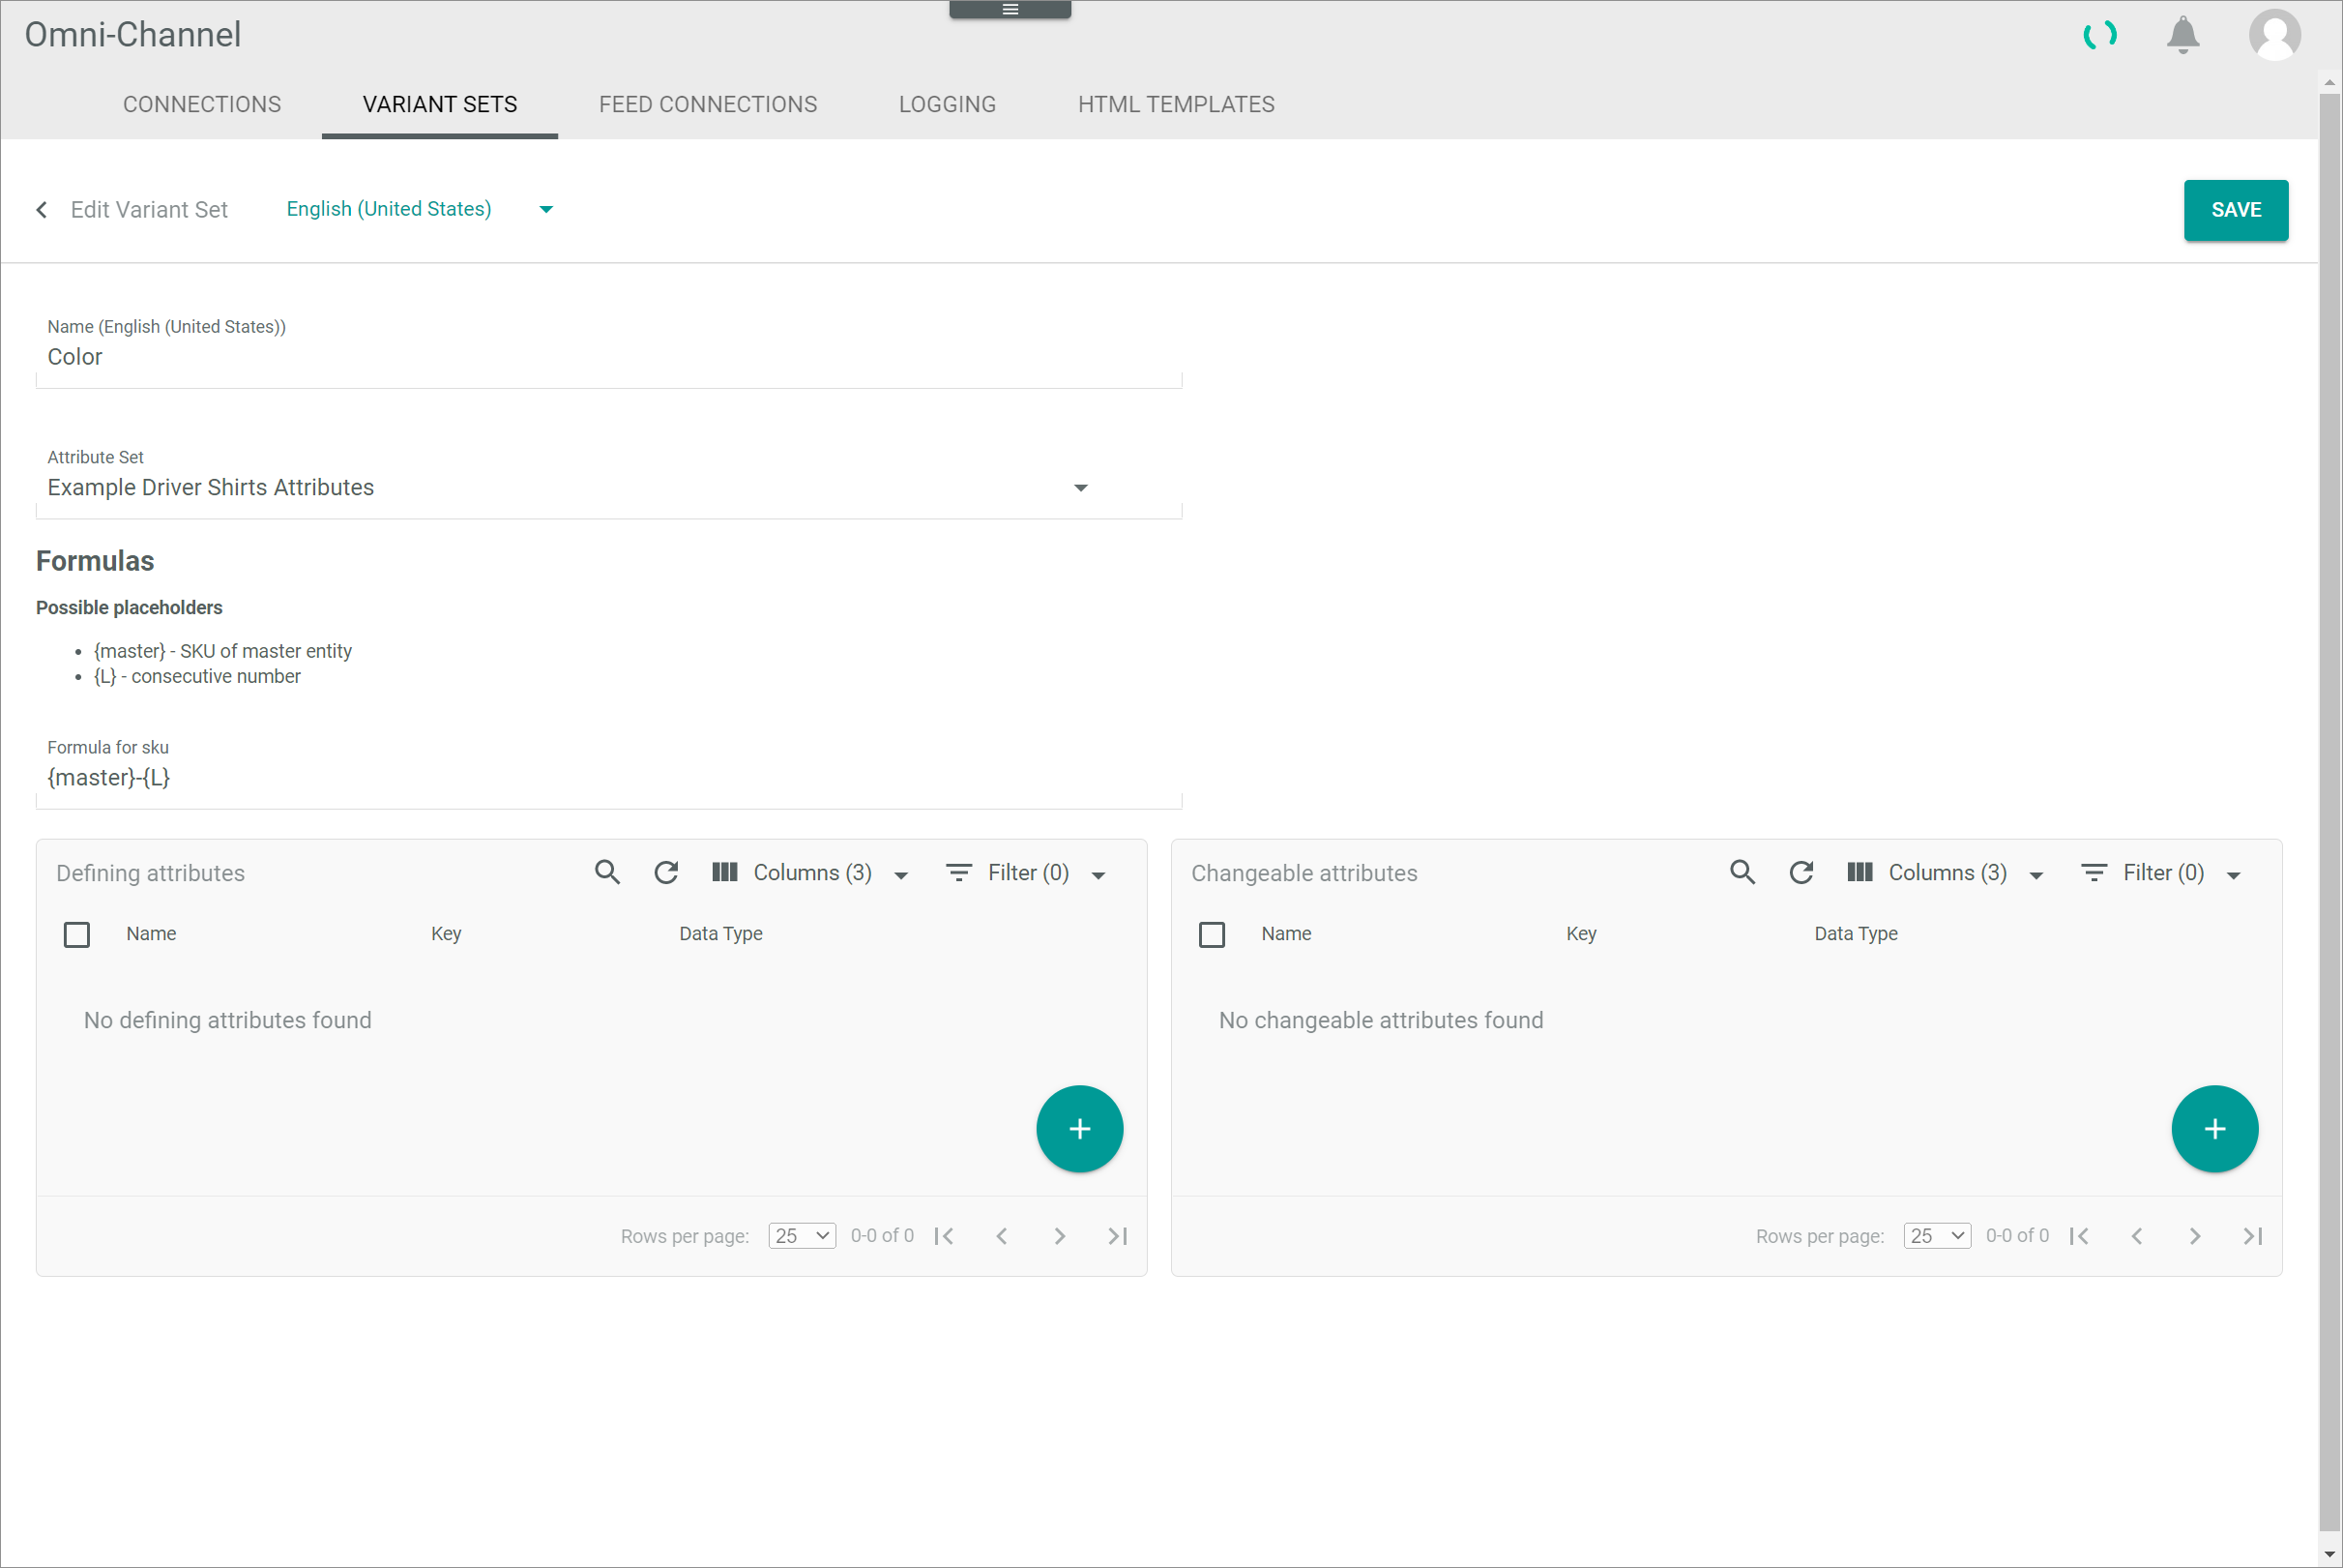Screen dimensions: 2343x1568
Task: Sort Changeable attributes by Name column
Action: (1286, 934)
